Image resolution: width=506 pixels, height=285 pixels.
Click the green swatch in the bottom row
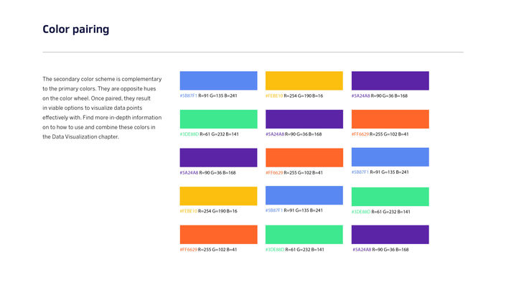point(304,235)
